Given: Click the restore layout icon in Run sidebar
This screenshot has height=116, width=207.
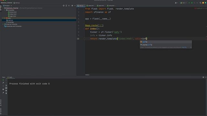Looking at the screenshot, I should pos(3,90).
